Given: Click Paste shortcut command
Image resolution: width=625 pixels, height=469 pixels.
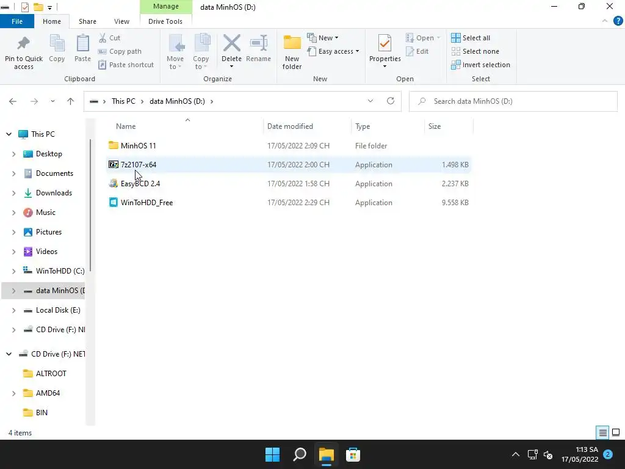Looking at the screenshot, I should tap(126, 65).
